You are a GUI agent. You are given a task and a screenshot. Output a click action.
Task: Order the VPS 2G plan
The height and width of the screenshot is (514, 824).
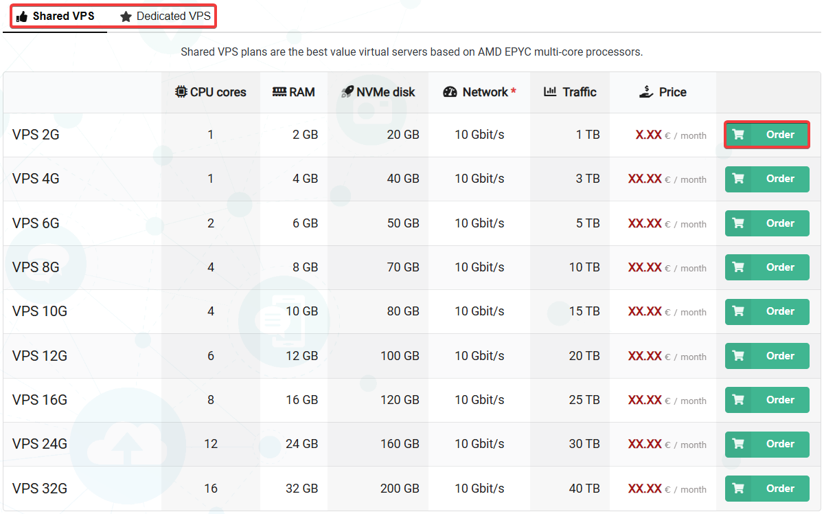coord(767,135)
